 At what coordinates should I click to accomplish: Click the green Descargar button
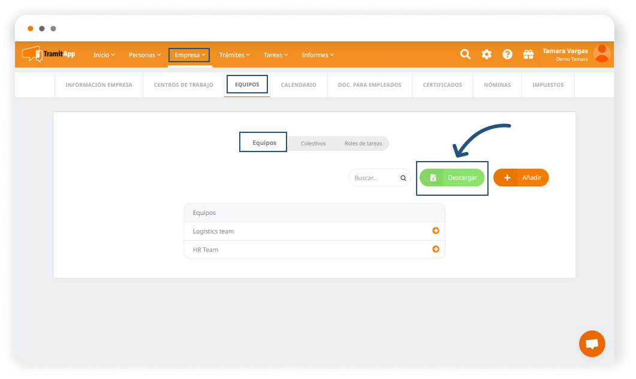[452, 178]
